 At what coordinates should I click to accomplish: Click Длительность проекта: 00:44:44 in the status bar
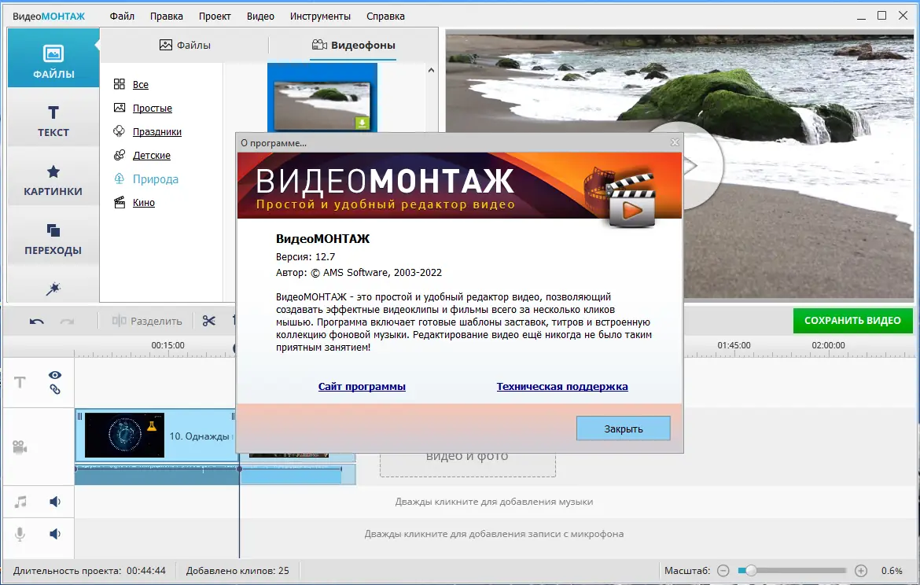point(89,570)
